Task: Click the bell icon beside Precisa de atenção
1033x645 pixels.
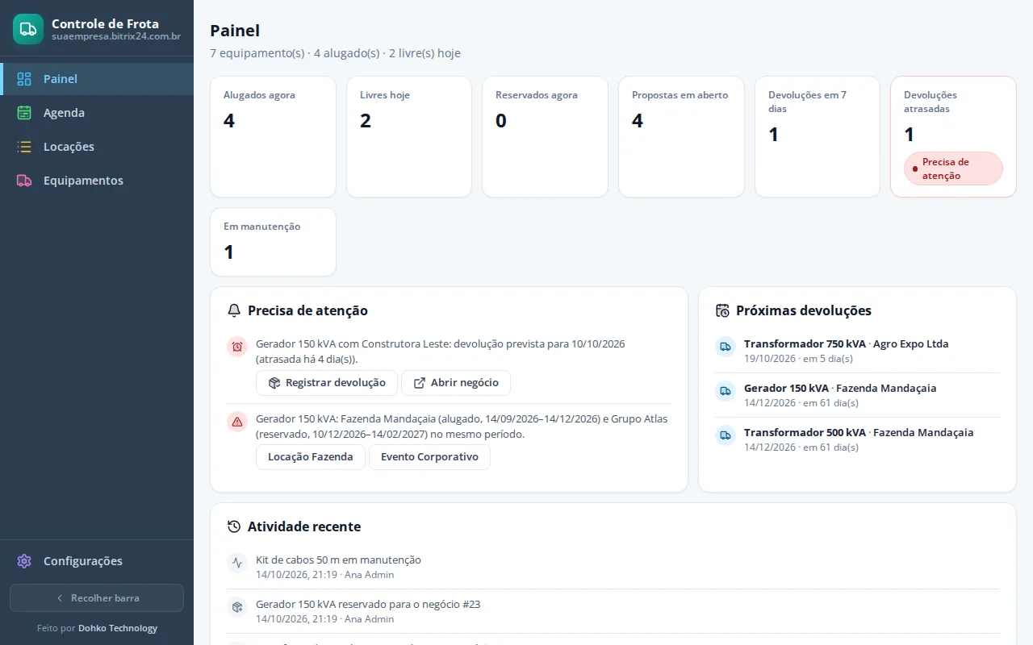Action: click(234, 310)
